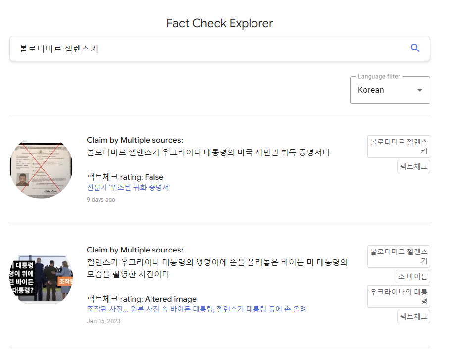Focus the search field containing 볼로디미르 젤렌스키
453x353 pixels.
coord(219,49)
